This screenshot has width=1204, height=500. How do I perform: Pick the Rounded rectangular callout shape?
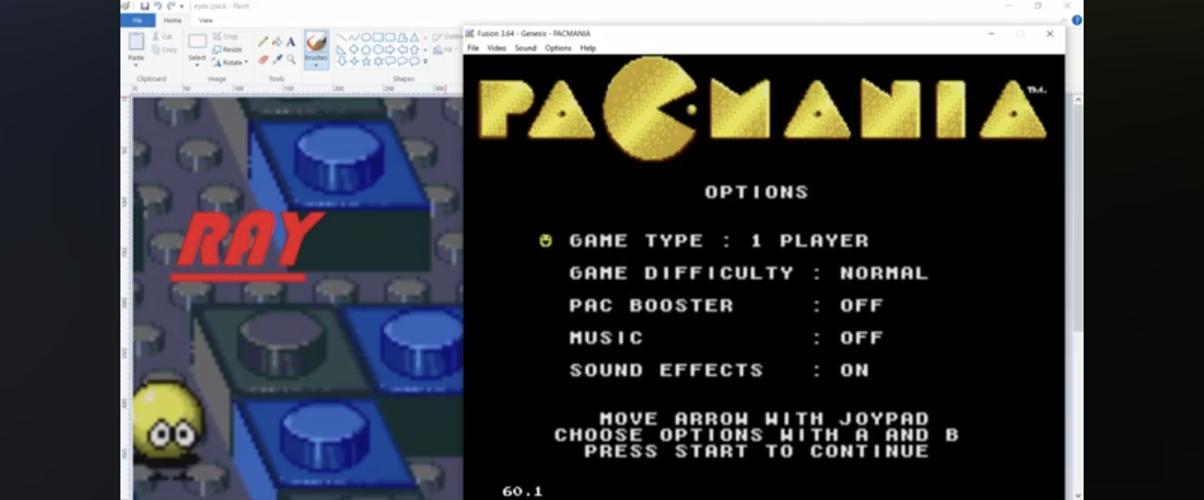pos(390,61)
